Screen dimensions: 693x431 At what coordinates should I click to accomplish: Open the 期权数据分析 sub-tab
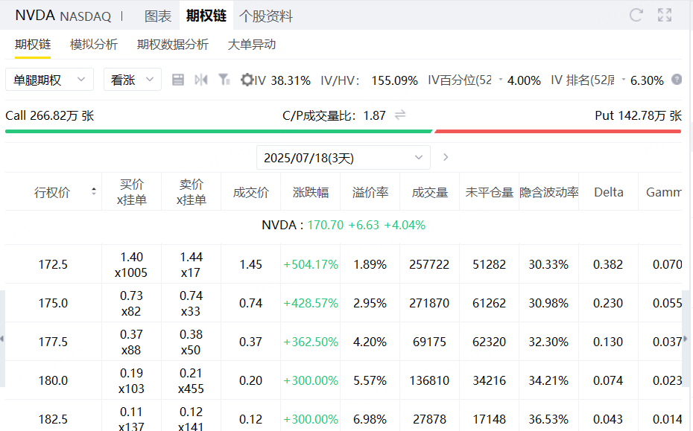[173, 44]
